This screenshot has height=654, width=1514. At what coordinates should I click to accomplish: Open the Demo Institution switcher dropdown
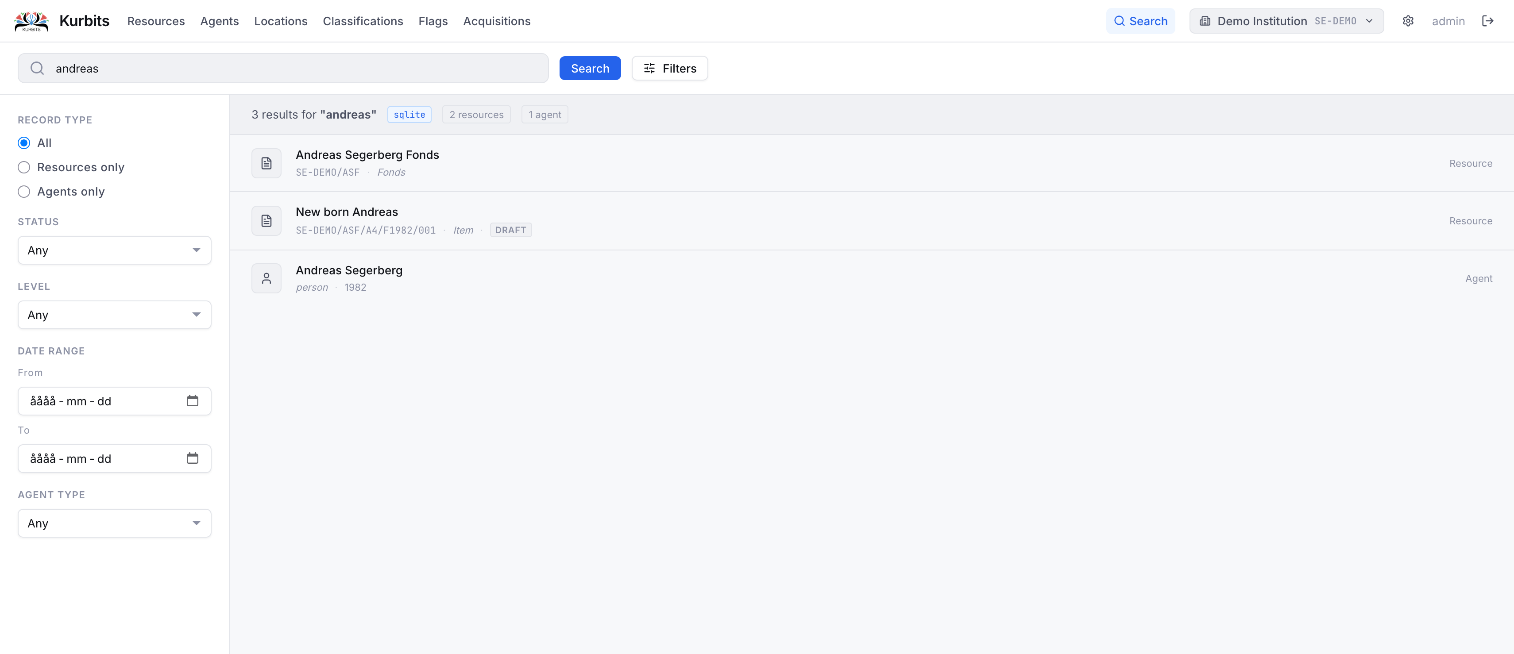[1286, 21]
